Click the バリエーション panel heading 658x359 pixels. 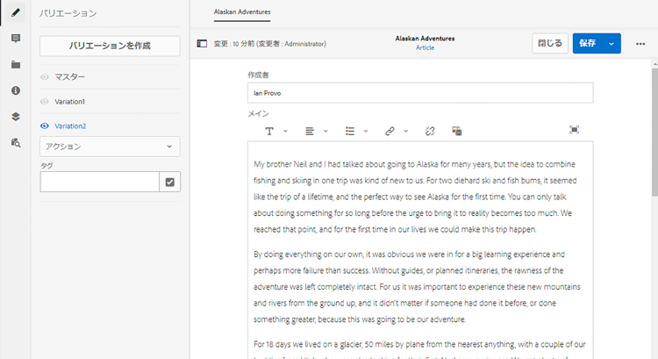[68, 13]
